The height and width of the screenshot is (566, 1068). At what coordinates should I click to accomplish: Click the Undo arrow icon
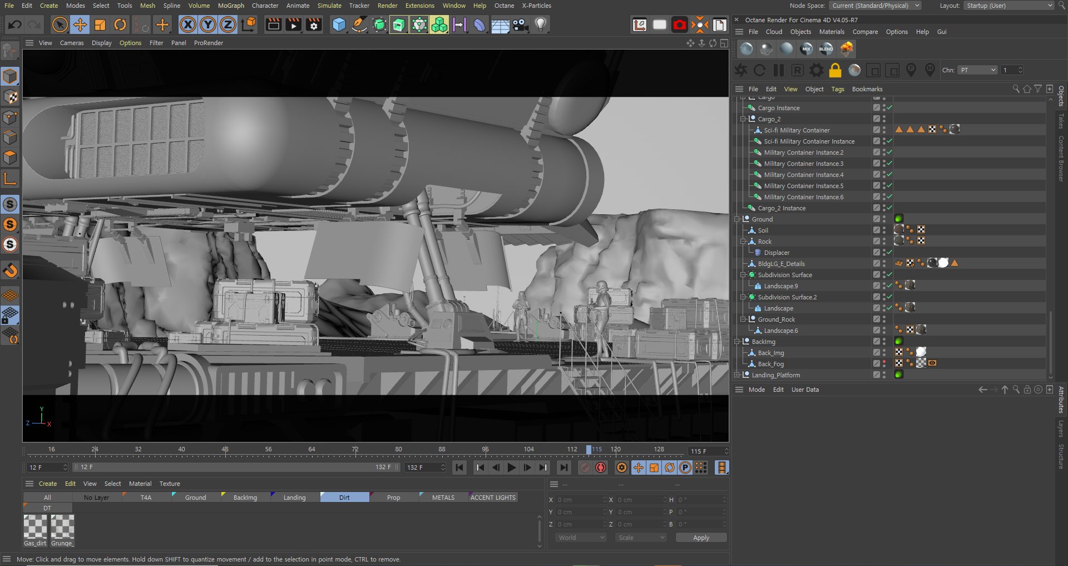click(15, 24)
